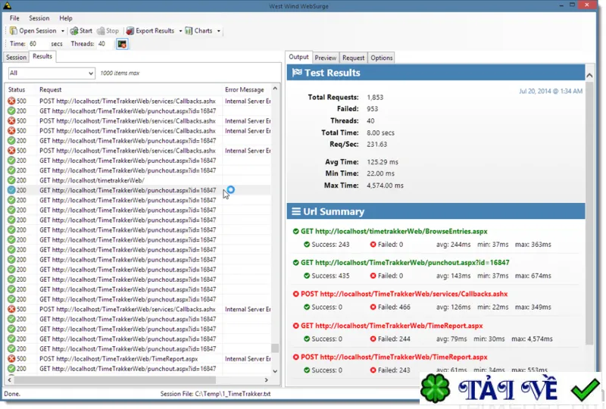606x409 pixels.
Task: Select the POST TimeReport.aspx request row
Action: pos(139,359)
